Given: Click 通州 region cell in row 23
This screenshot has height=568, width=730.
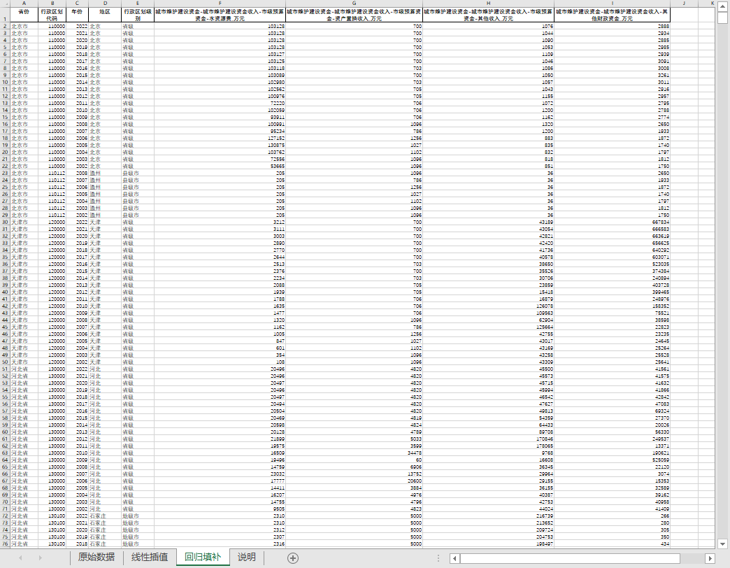Looking at the screenshot, I should 105,173.
